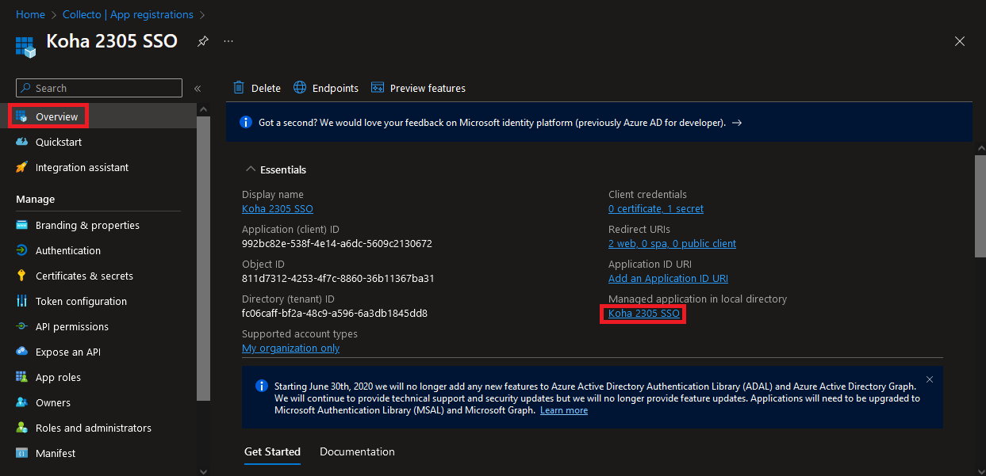986x476 pixels.
Task: Click the API permissions icon
Action: pyautogui.click(x=21, y=326)
